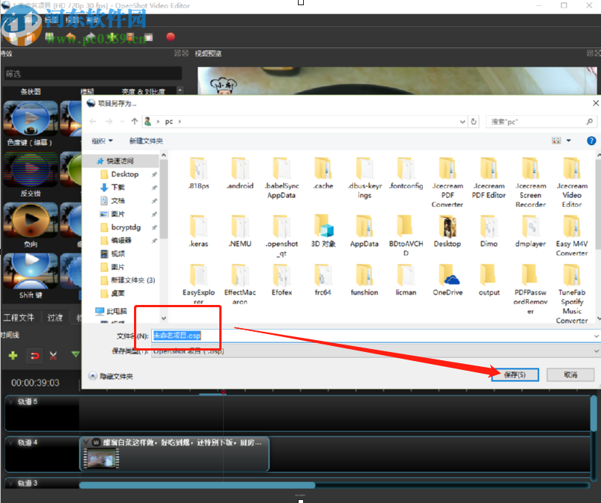
Task: Select the razor scissors tool
Action: pyautogui.click(x=53, y=355)
